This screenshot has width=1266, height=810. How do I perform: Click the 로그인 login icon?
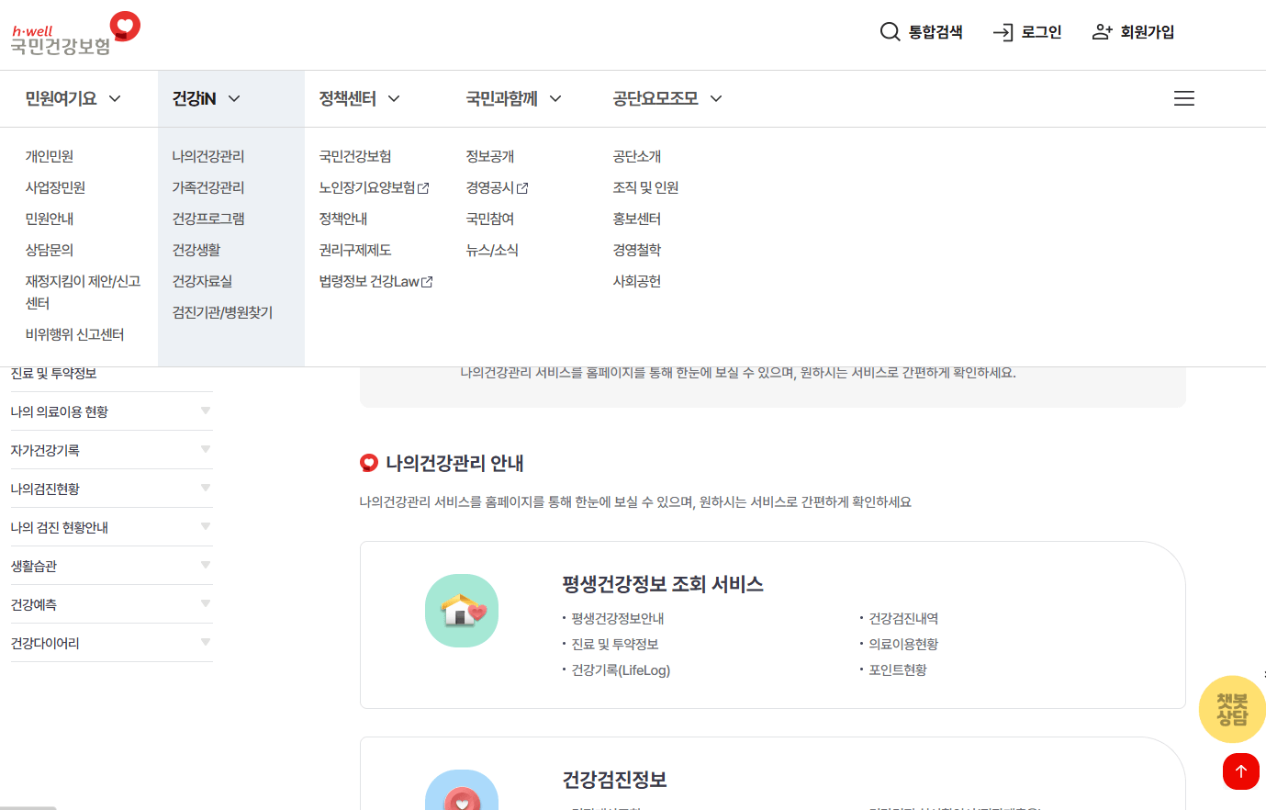1000,31
